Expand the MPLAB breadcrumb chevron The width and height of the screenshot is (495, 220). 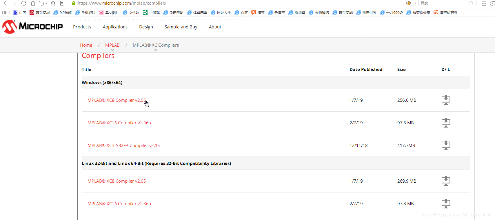click(x=113, y=50)
